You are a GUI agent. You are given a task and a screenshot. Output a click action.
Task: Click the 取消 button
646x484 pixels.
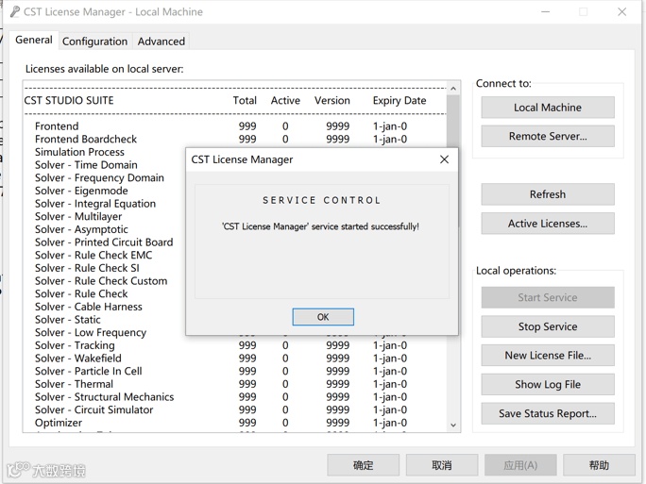(x=442, y=465)
